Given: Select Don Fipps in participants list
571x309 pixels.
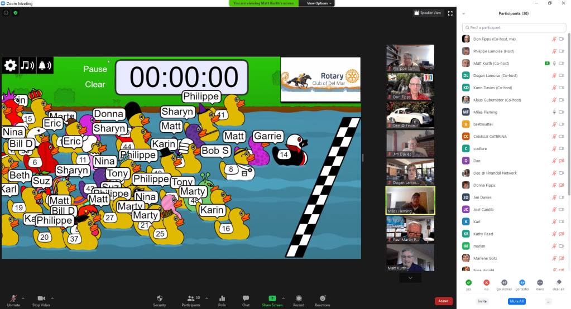Looking at the screenshot, I should pyautogui.click(x=486, y=39).
